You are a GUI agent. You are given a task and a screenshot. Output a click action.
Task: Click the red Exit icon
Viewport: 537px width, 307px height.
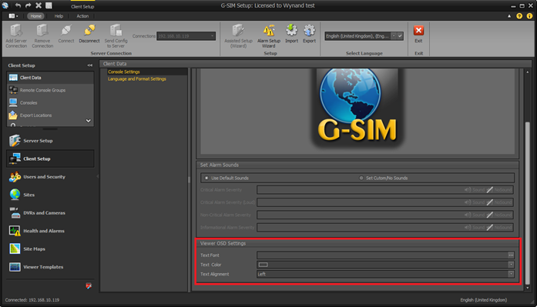[418, 31]
